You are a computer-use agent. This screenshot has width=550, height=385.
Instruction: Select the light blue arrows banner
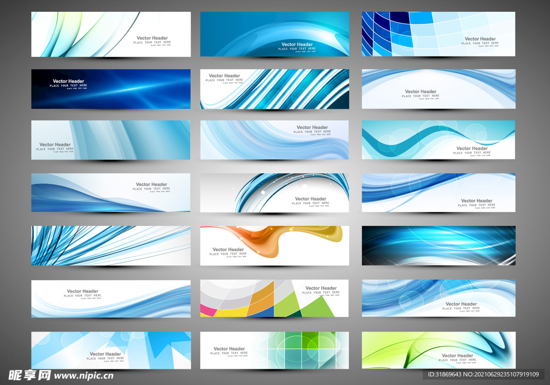[111, 350]
